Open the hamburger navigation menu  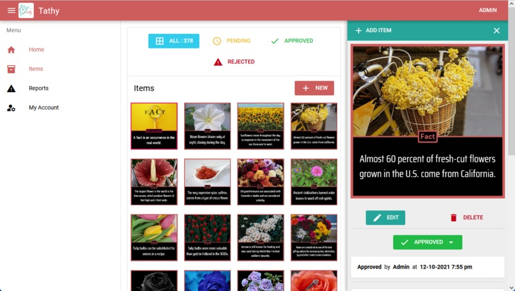(x=11, y=10)
